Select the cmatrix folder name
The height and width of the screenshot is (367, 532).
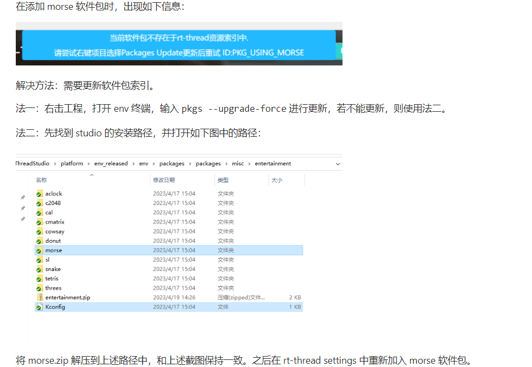[x=54, y=222]
